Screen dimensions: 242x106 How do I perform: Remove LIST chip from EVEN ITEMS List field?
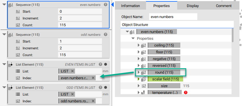pyautogui.click(x=72, y=71)
